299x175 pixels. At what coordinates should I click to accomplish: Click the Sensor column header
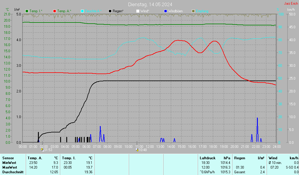coord(8,158)
